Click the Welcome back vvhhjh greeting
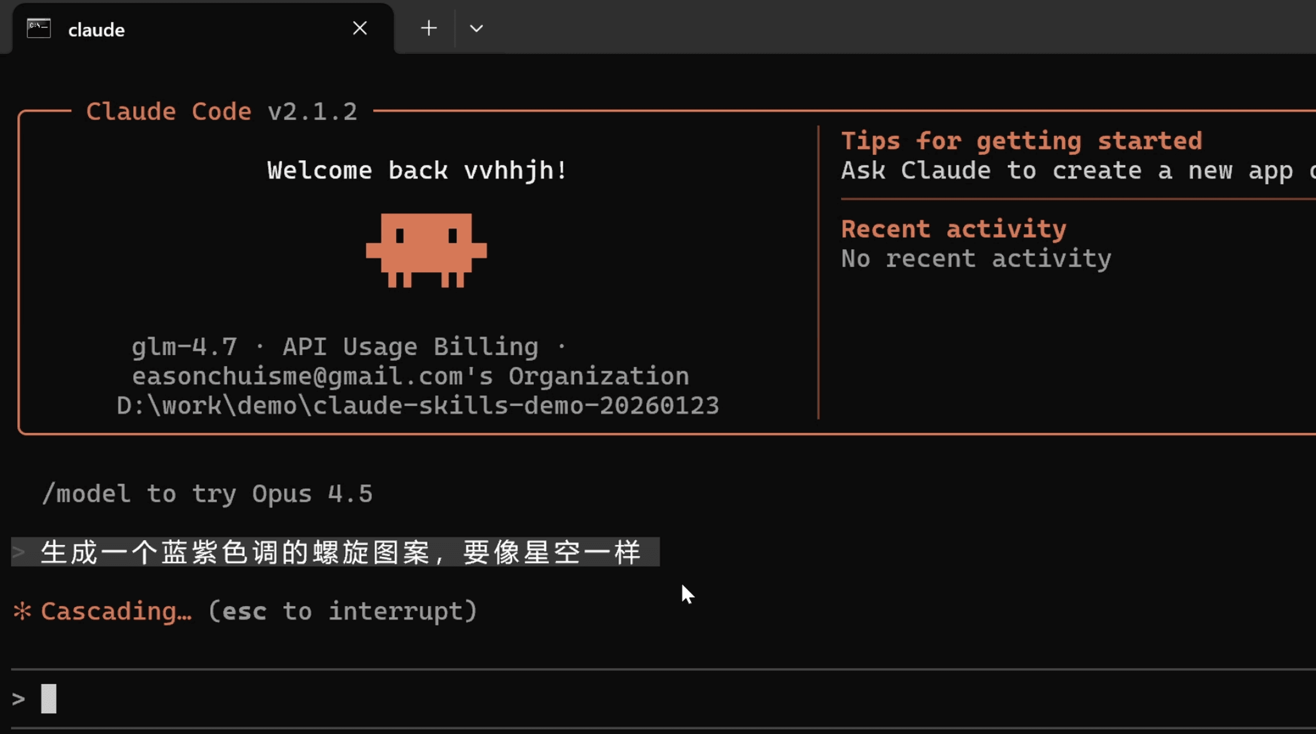 (x=417, y=171)
